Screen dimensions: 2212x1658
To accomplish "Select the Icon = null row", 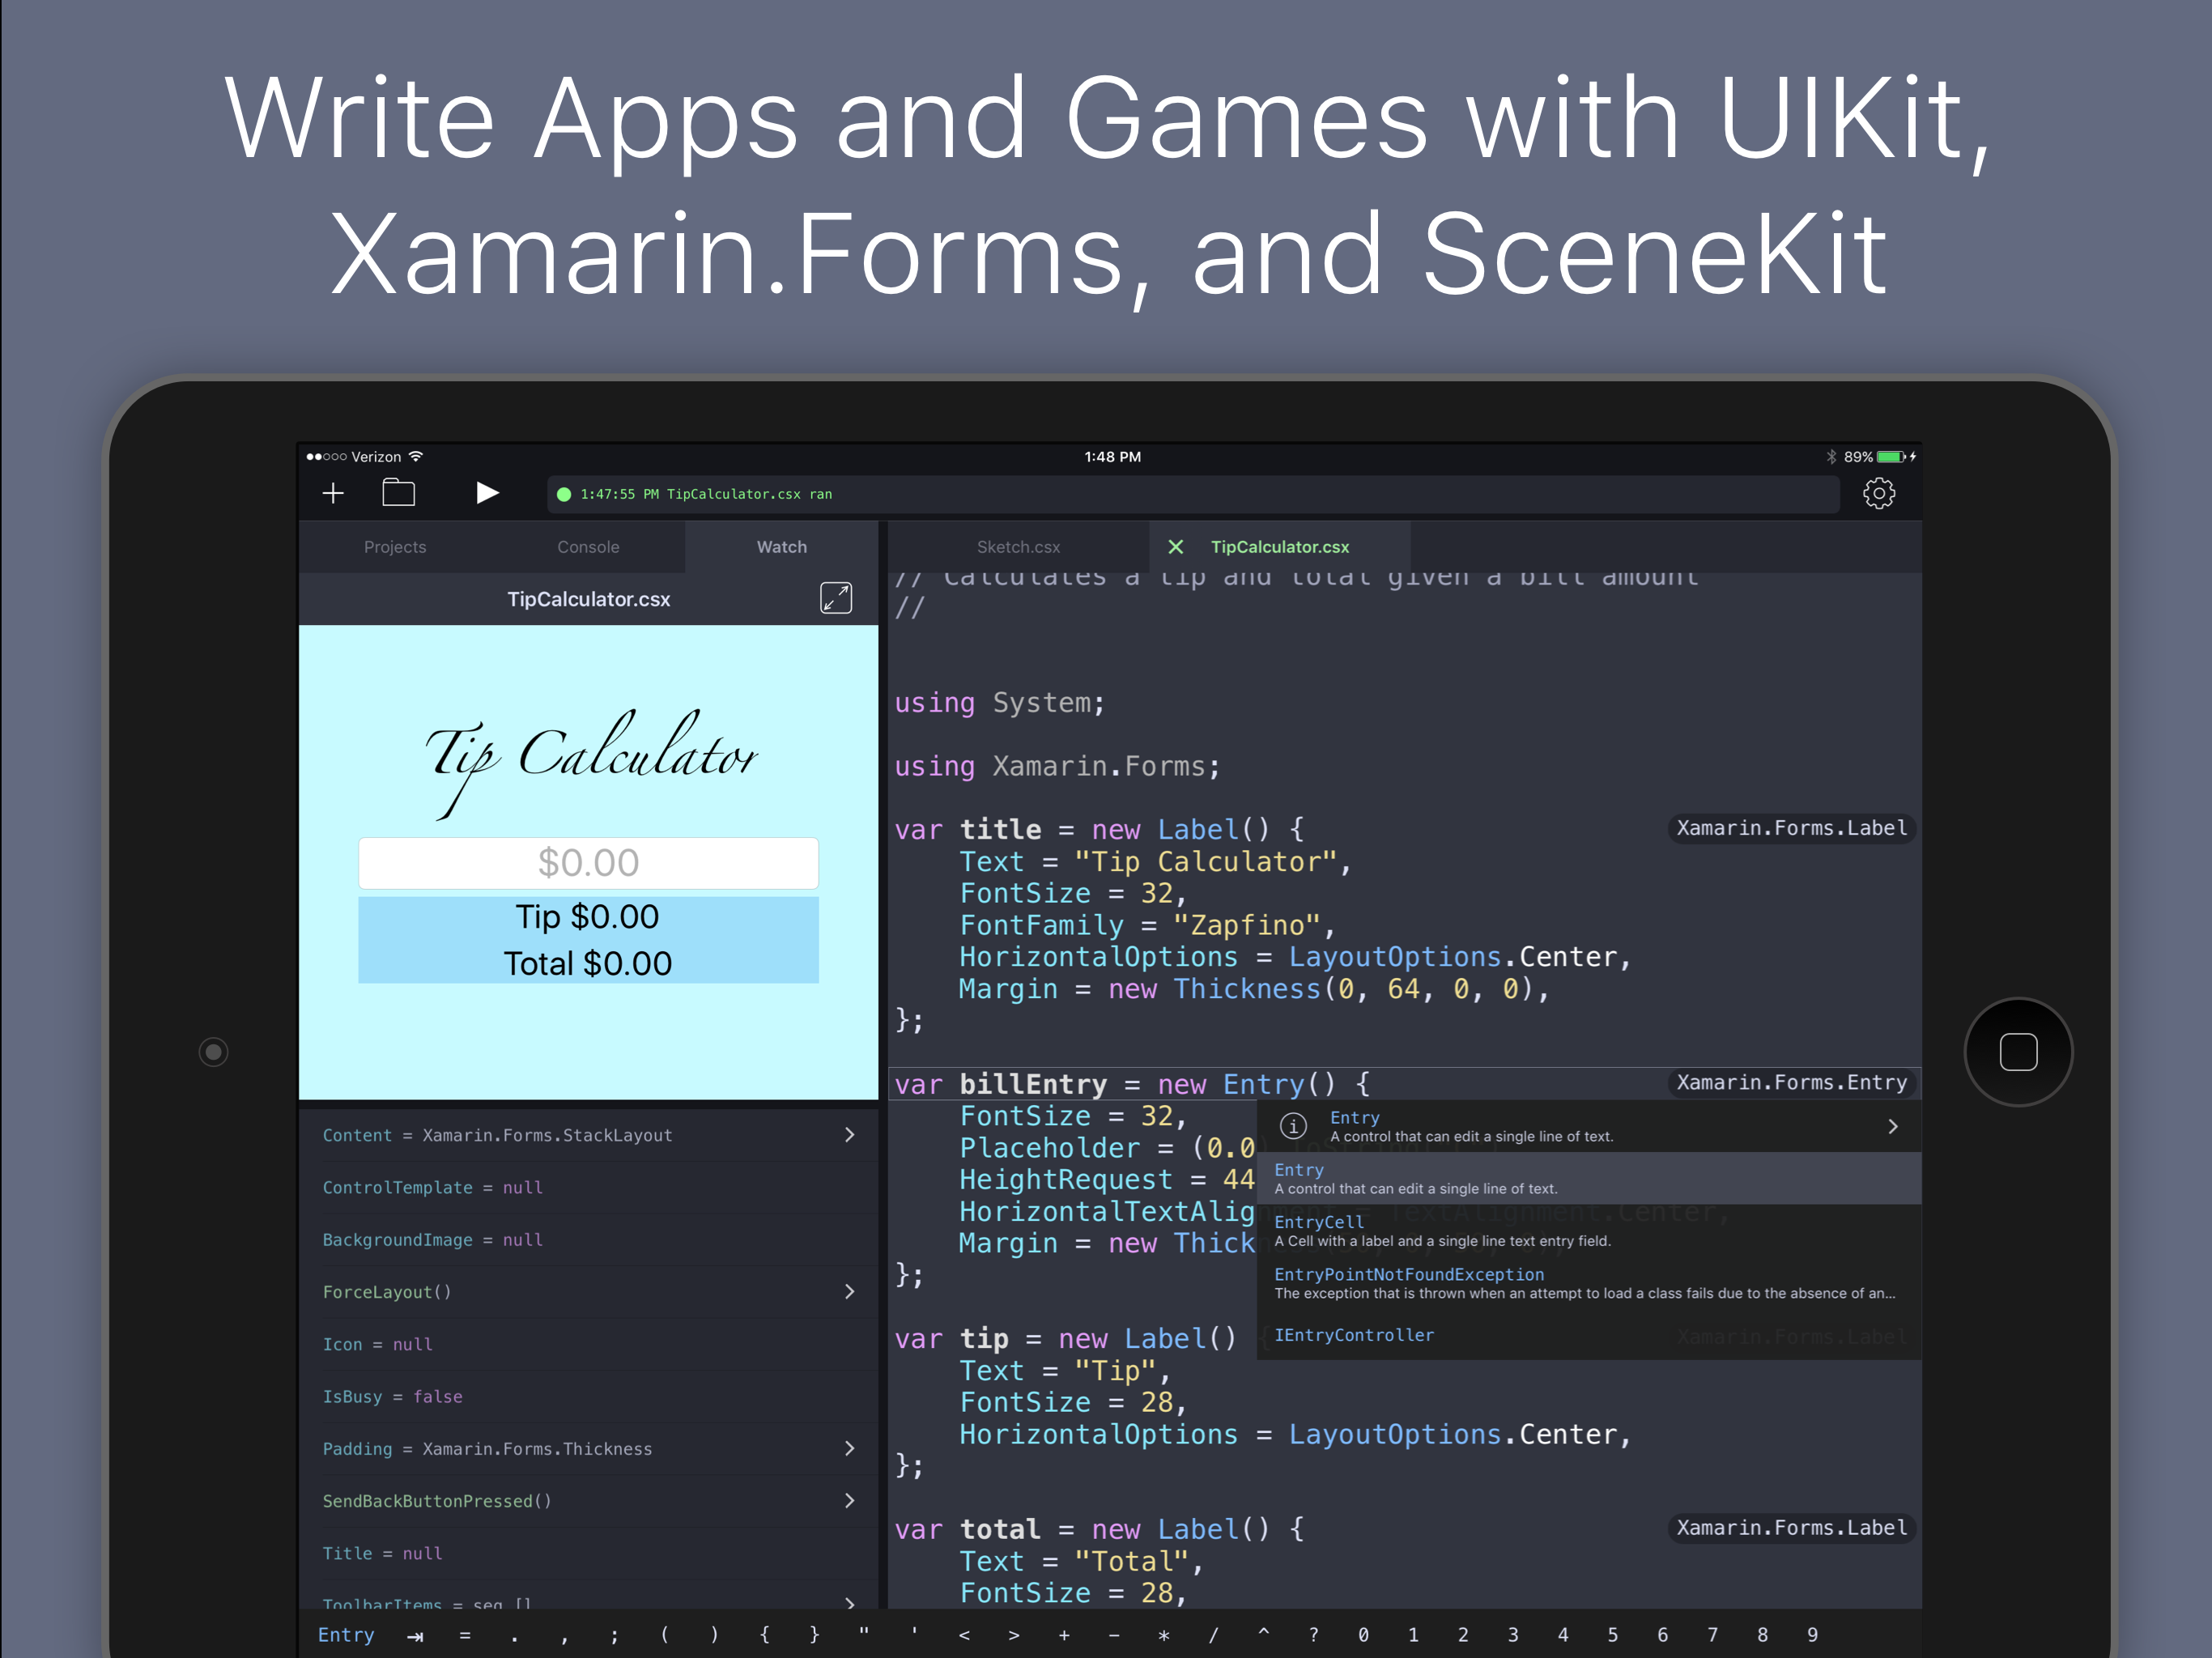I will click(588, 1344).
